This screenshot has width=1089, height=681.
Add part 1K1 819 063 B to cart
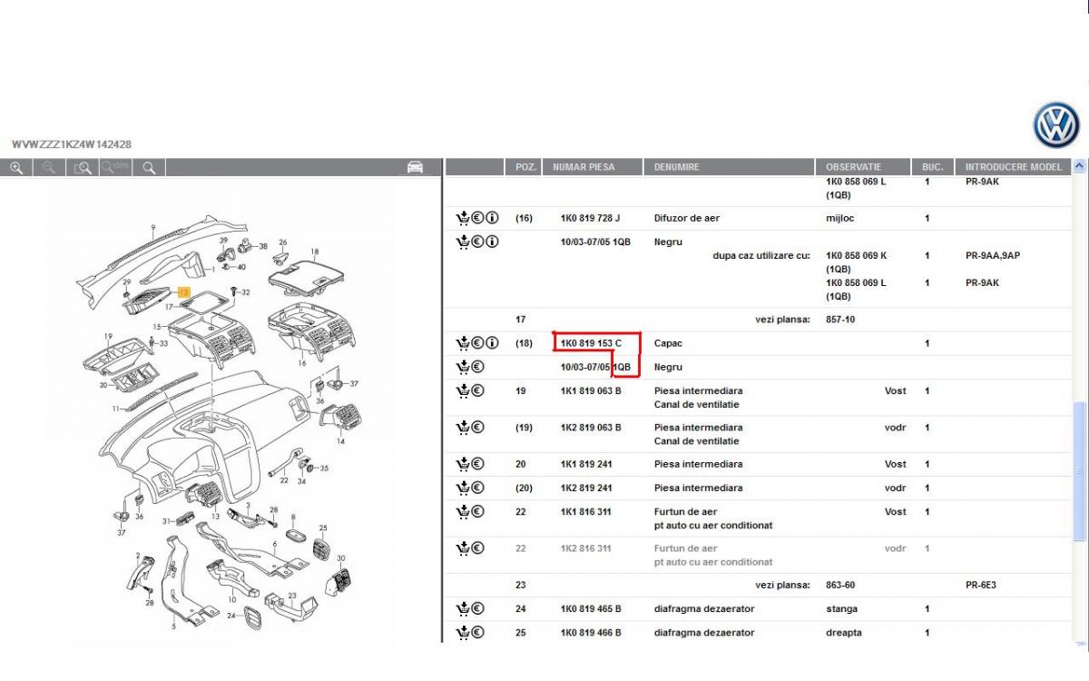pos(462,391)
